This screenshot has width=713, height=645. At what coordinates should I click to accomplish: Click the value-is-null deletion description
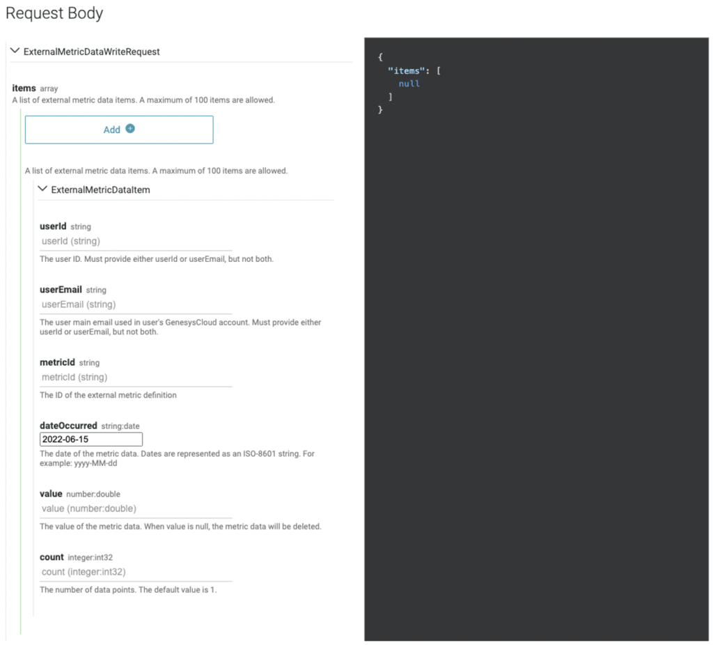pyautogui.click(x=180, y=527)
